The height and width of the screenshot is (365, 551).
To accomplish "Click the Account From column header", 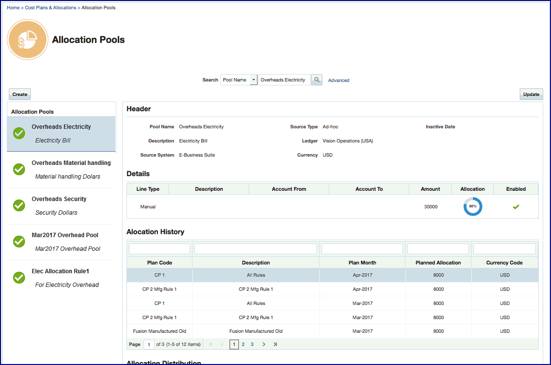I will pyautogui.click(x=289, y=189).
